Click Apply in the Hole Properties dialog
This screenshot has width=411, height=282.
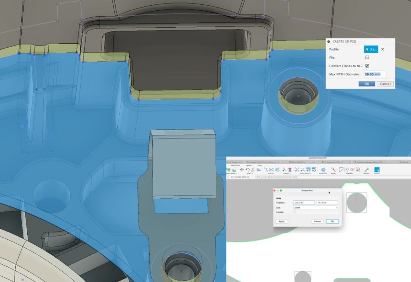tap(282, 221)
